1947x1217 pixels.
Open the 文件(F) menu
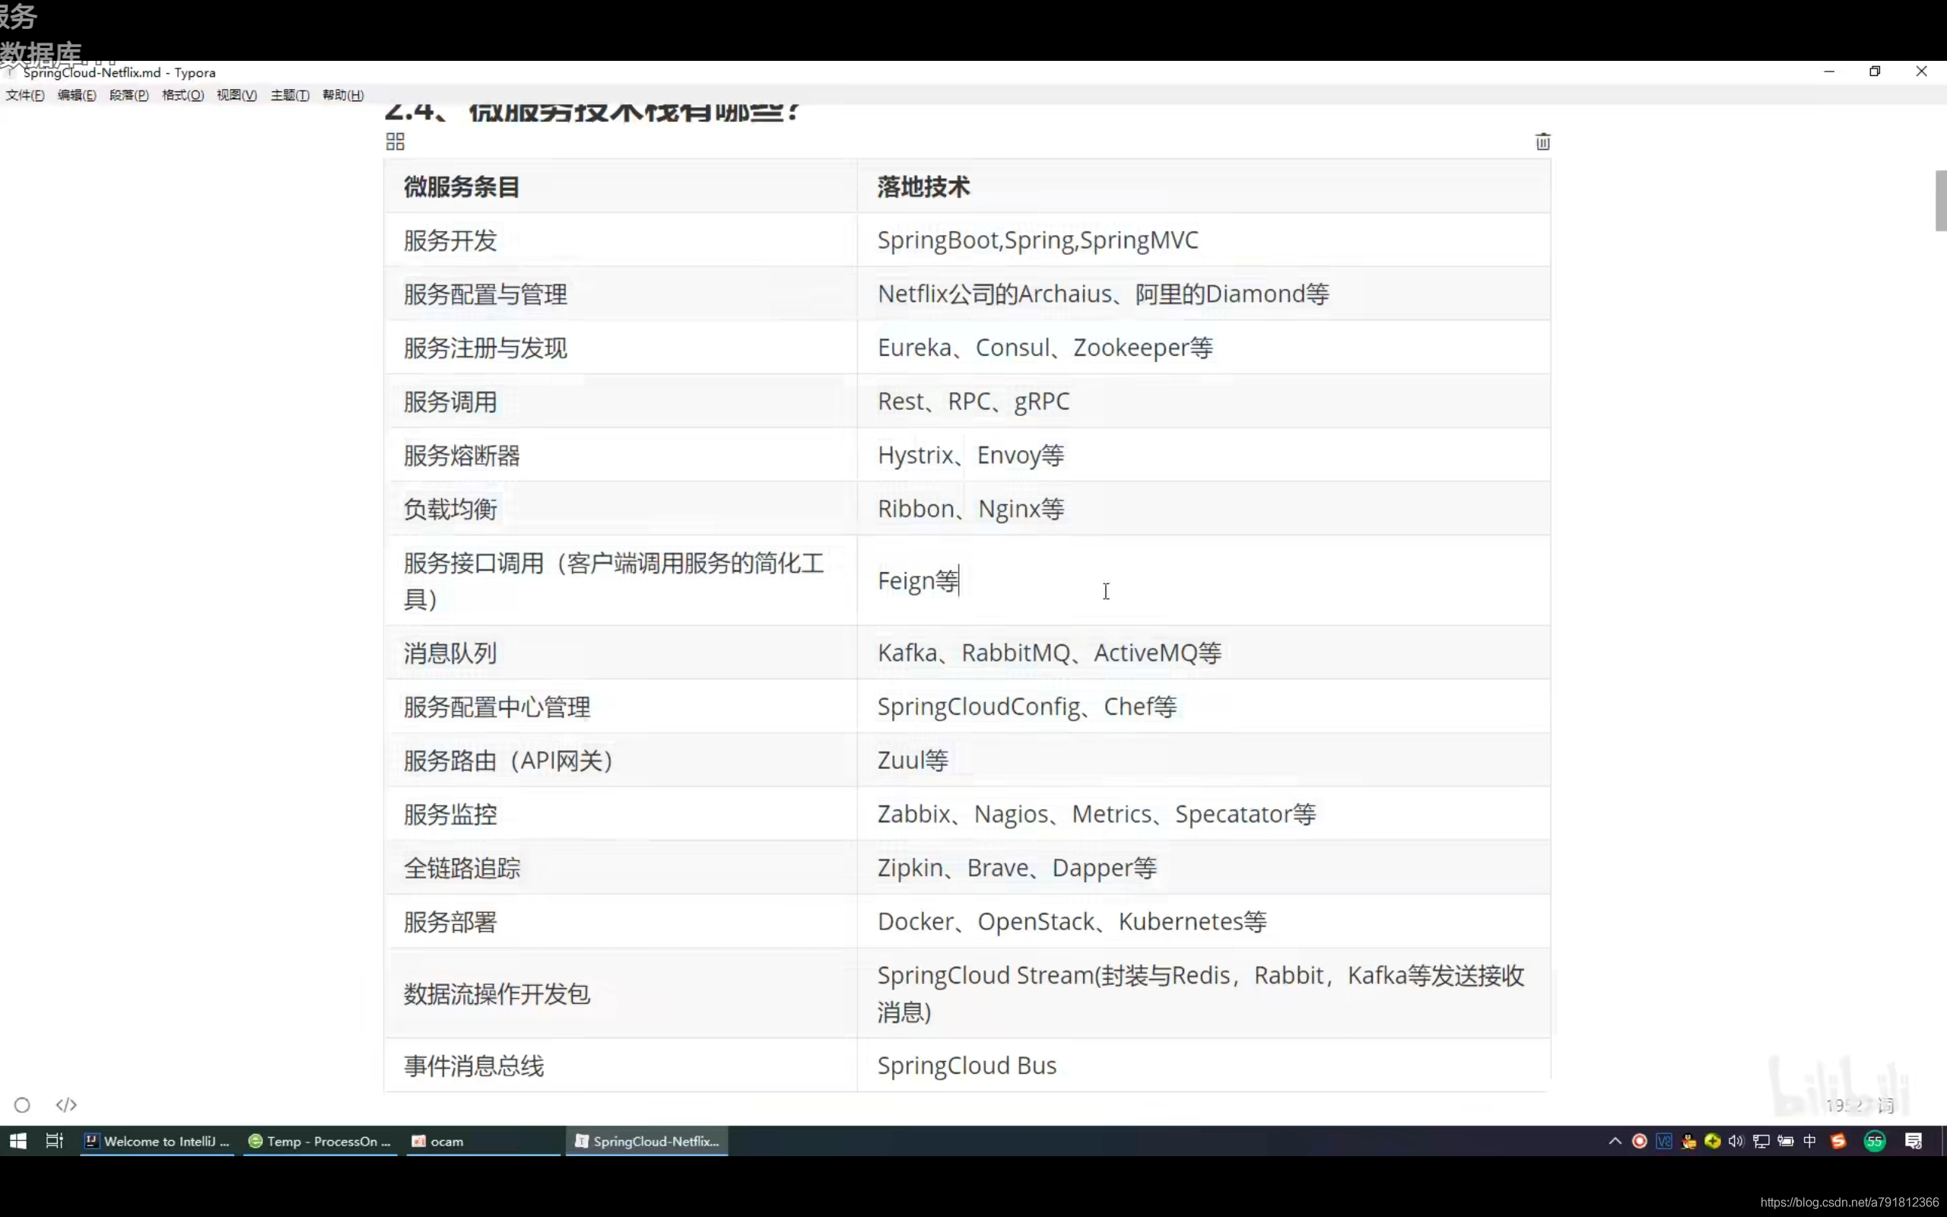(x=25, y=95)
